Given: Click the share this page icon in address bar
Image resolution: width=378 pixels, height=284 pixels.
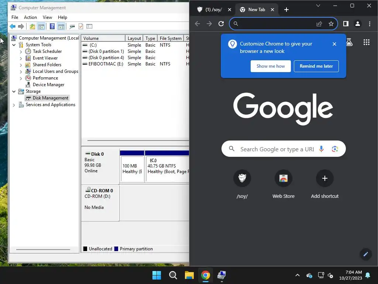Looking at the screenshot, I should (319, 24).
